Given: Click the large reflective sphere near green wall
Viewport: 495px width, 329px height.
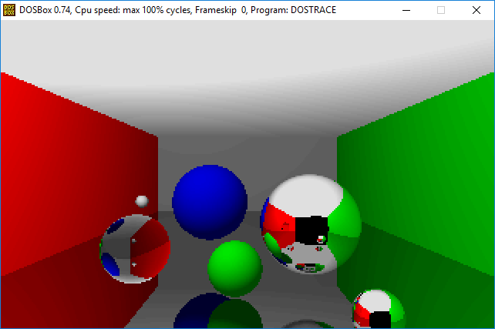Looking at the screenshot, I should point(311,224).
